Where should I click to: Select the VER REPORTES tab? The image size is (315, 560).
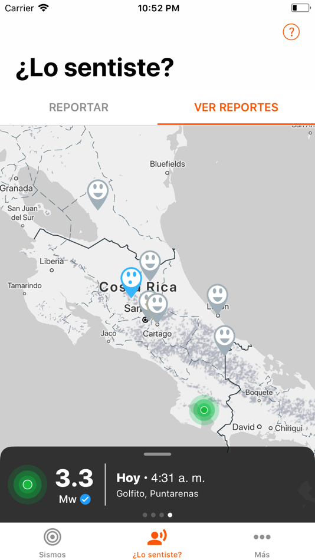point(237,107)
